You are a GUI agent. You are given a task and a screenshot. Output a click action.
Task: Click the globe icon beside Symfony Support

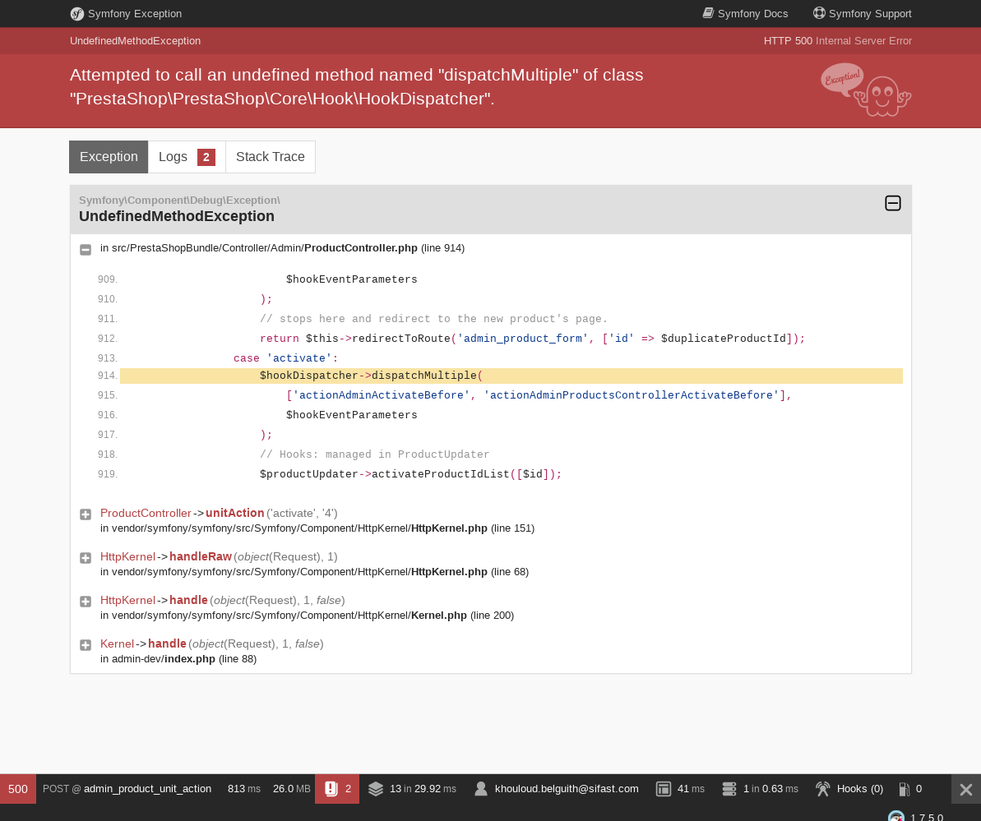(x=818, y=13)
